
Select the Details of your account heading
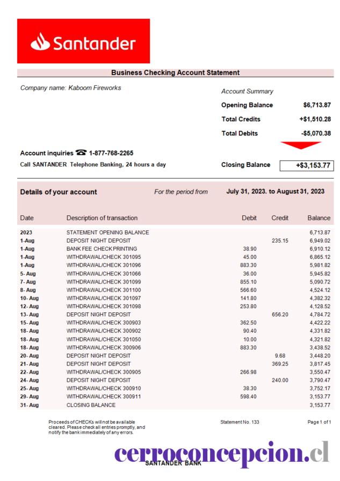[x=59, y=192]
